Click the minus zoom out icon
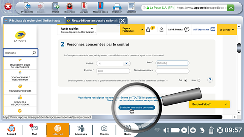Image resolution: width=244 pixels, height=137 pixels. tap(184, 130)
